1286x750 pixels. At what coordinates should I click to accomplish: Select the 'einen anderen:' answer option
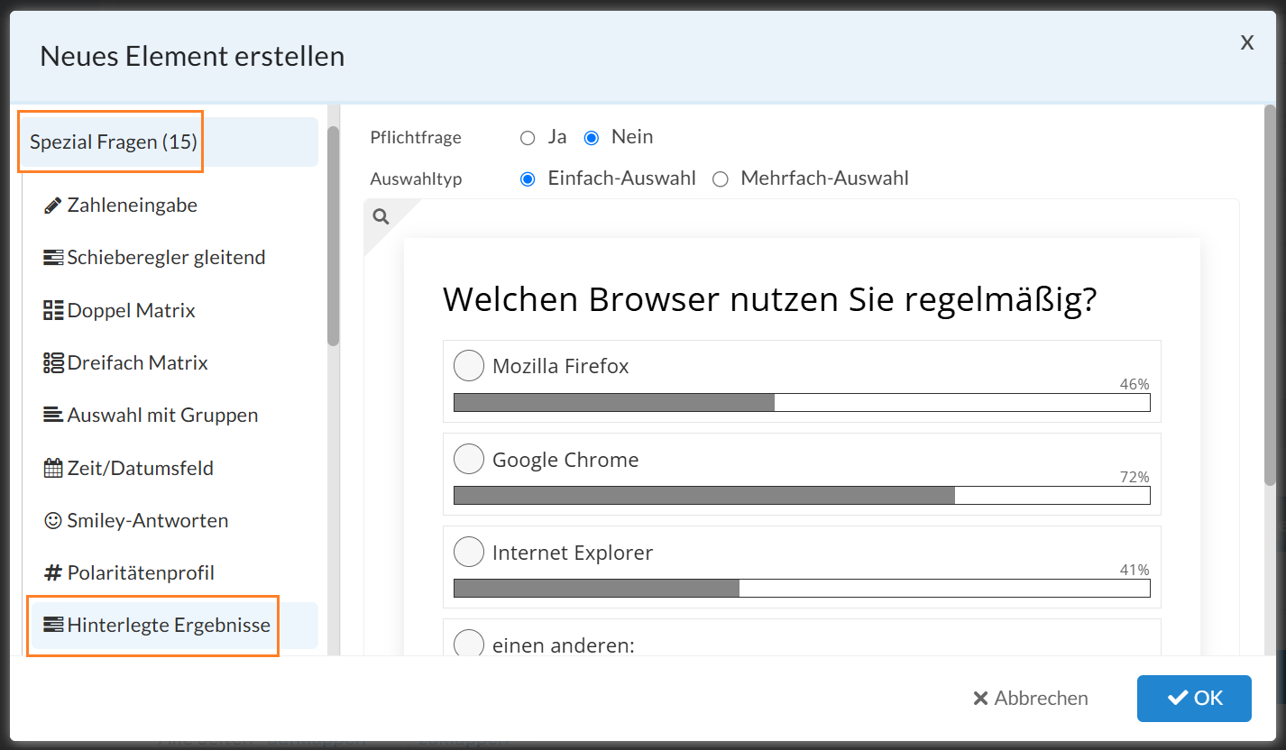[469, 644]
